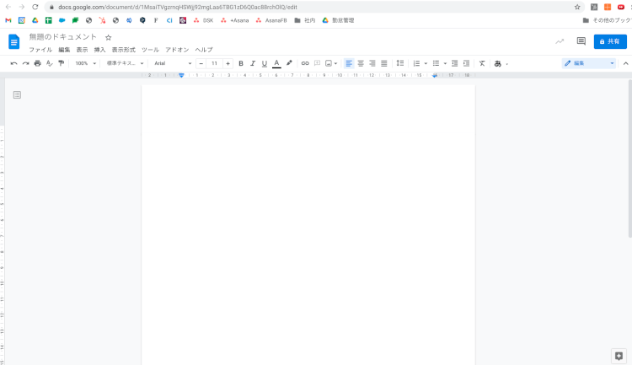Star this untitled document
This screenshot has height=365, width=632.
(108, 38)
